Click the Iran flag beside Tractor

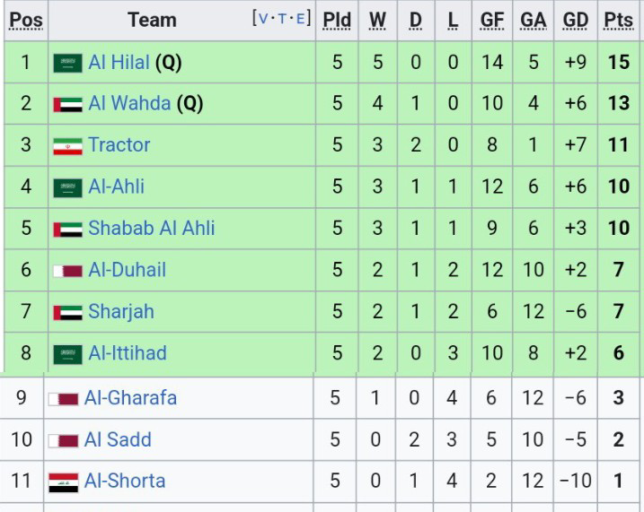(x=67, y=145)
